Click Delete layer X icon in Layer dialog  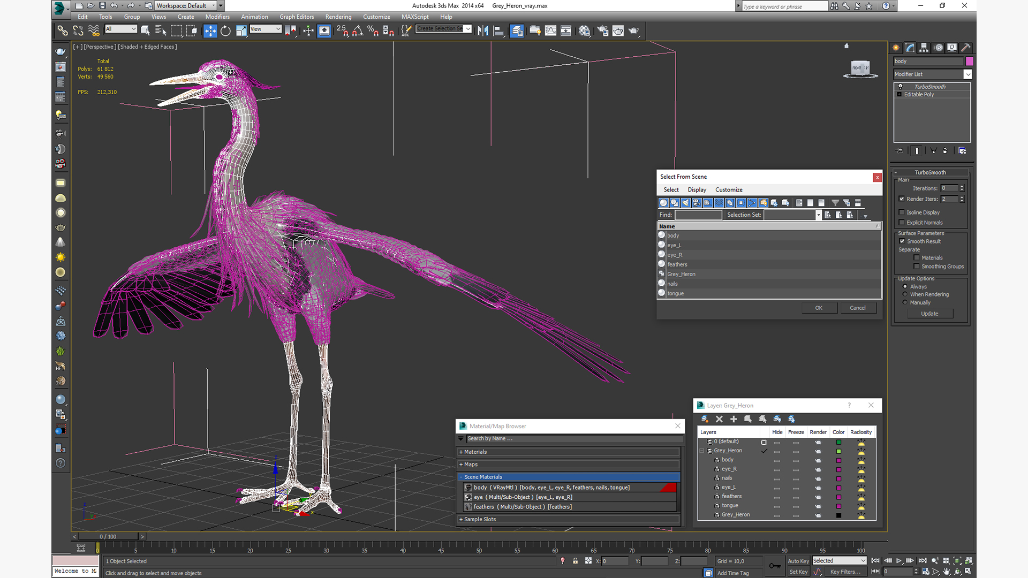[x=719, y=419]
